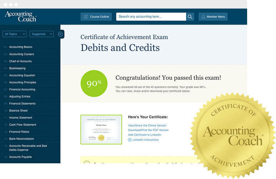Viewport: 276px width, 179px height.
Task: Click the 'Here's Your Certificate:' heading
Action: 148,117
